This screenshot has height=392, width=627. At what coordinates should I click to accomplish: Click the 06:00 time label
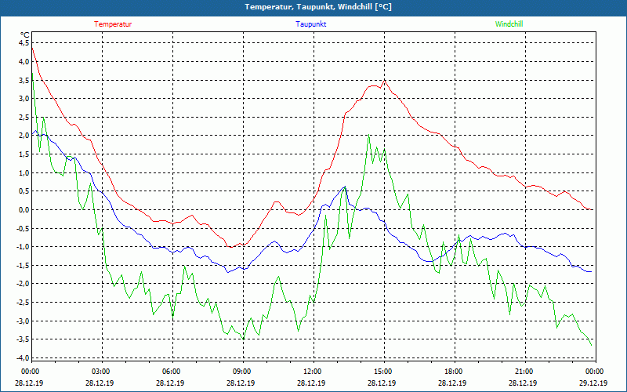tap(172, 372)
